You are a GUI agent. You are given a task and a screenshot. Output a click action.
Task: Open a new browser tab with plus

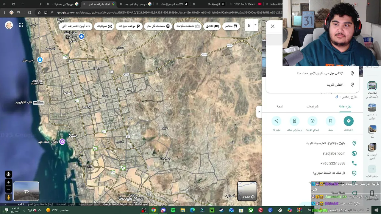tap(41, 4)
